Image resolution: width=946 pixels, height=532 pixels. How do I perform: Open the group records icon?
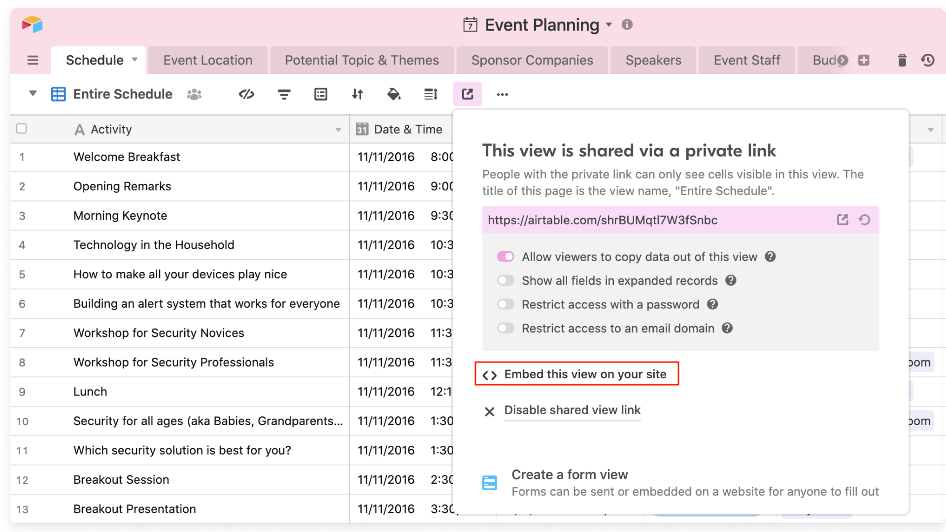pyautogui.click(x=321, y=94)
